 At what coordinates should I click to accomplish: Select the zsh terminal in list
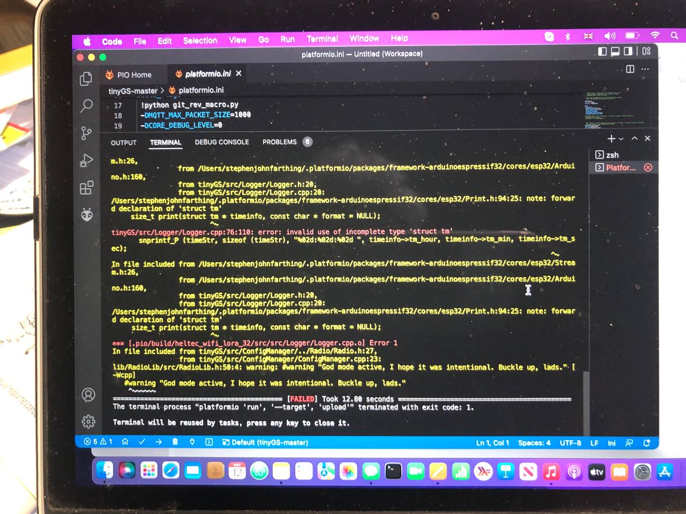pos(612,155)
